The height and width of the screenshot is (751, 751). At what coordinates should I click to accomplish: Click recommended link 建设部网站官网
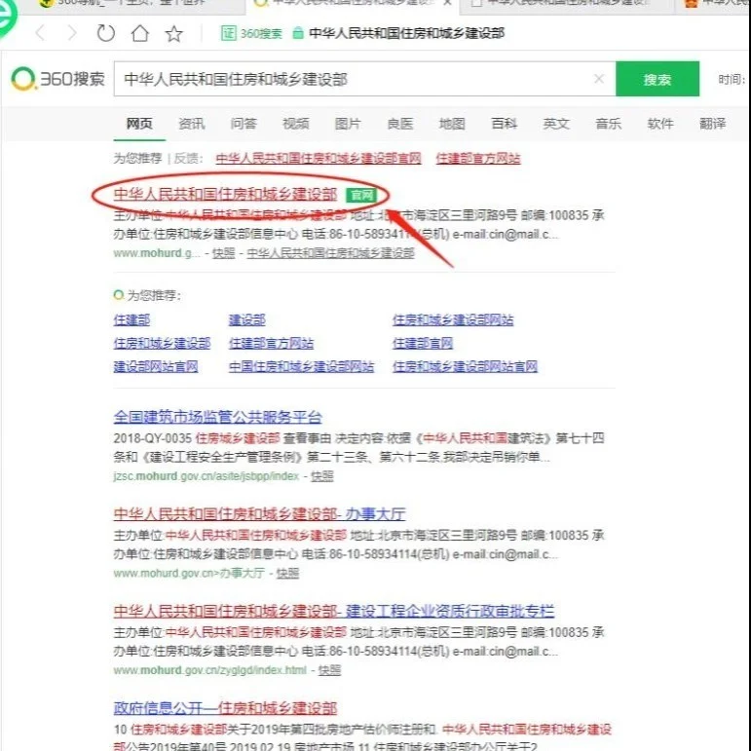coord(156,366)
